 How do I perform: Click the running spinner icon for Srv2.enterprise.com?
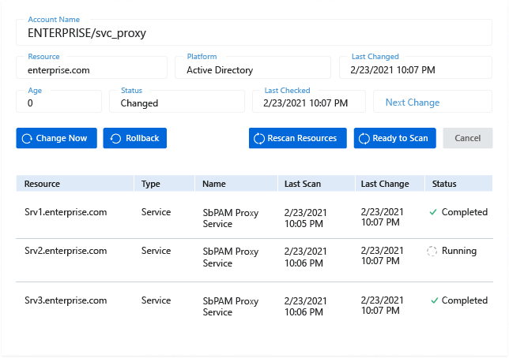coord(432,251)
